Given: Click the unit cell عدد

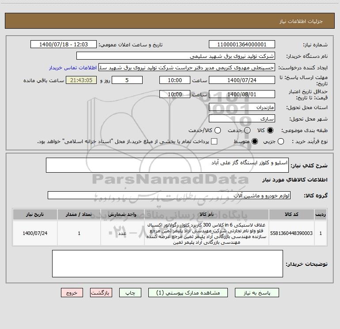Looking at the screenshot, I should coord(122,233).
